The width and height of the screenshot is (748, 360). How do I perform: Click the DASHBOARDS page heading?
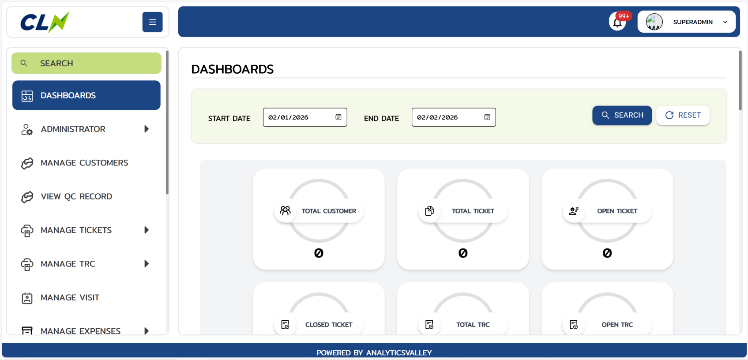233,69
